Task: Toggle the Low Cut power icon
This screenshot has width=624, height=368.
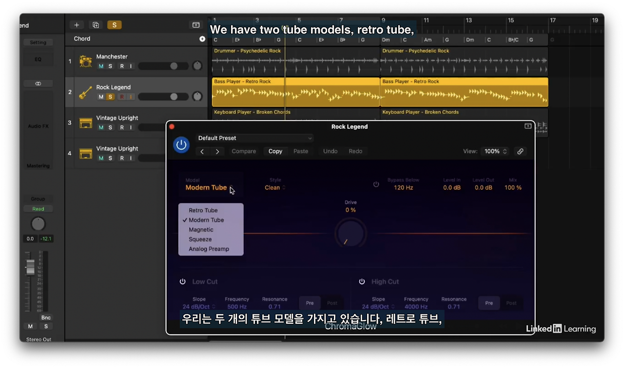Action: [183, 282]
